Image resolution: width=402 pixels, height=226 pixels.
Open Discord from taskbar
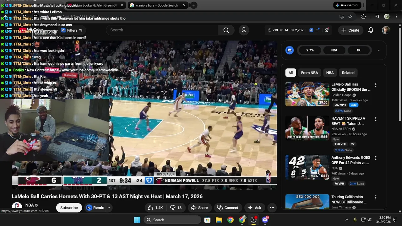[265, 220]
